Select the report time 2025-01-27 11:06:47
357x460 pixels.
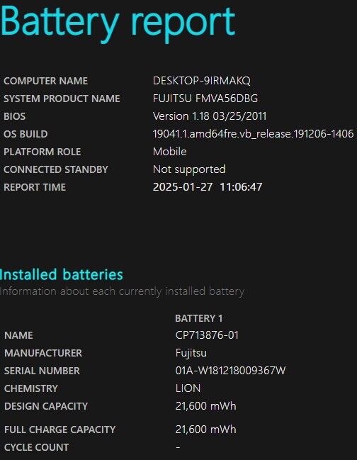pos(208,187)
